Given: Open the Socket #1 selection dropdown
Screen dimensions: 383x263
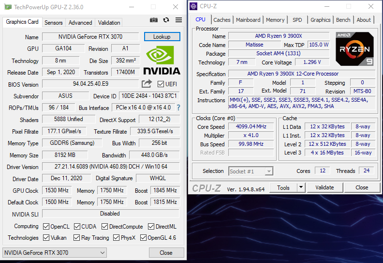Looking at the screenshot, I should tap(251, 171).
